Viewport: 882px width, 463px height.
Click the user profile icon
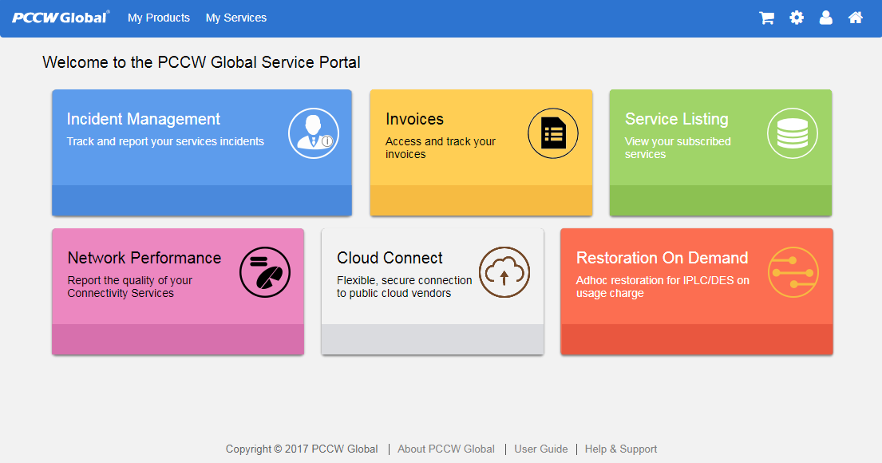click(x=826, y=18)
